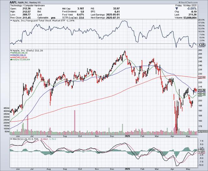Select the AAPL ticker symbol title
The height and width of the screenshot is (171, 208).
tap(13, 2)
